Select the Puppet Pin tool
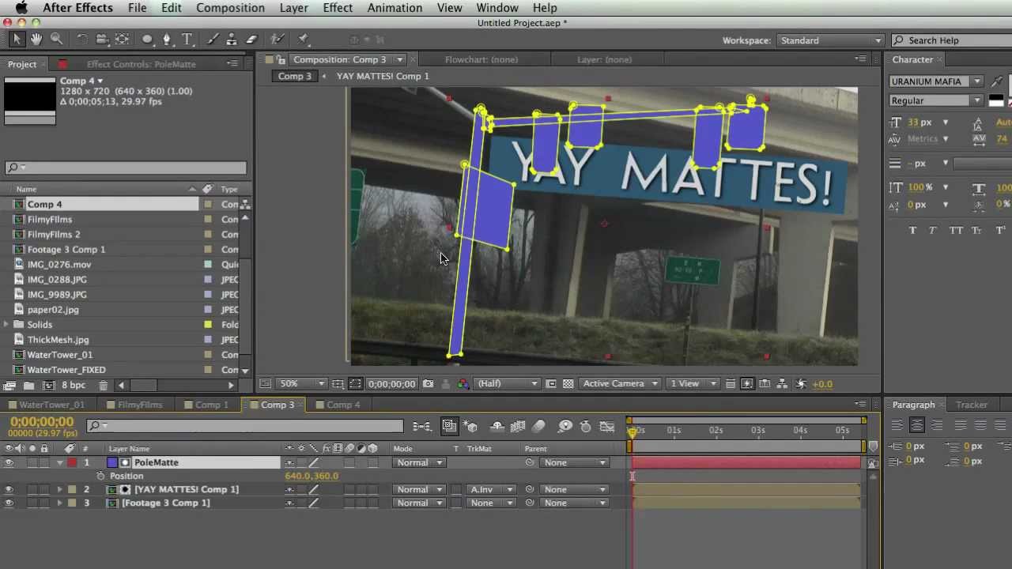Screen dimensions: 1012x569 302,40
